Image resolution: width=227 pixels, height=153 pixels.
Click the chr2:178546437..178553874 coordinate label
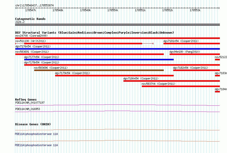click(x=34, y=5)
